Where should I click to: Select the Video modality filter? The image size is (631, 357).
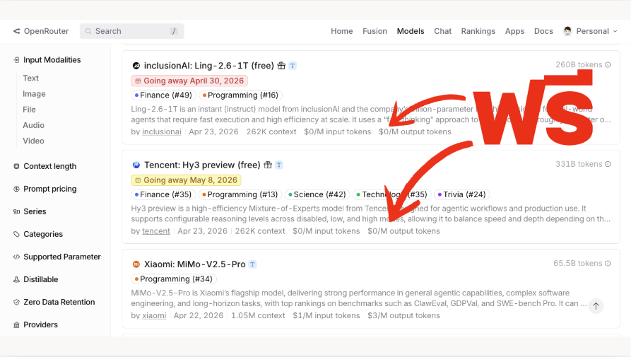pyautogui.click(x=33, y=141)
